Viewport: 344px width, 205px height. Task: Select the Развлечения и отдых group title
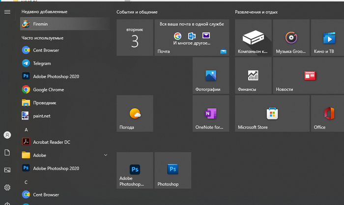256,12
